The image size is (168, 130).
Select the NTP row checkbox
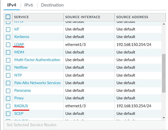tap(8, 75)
